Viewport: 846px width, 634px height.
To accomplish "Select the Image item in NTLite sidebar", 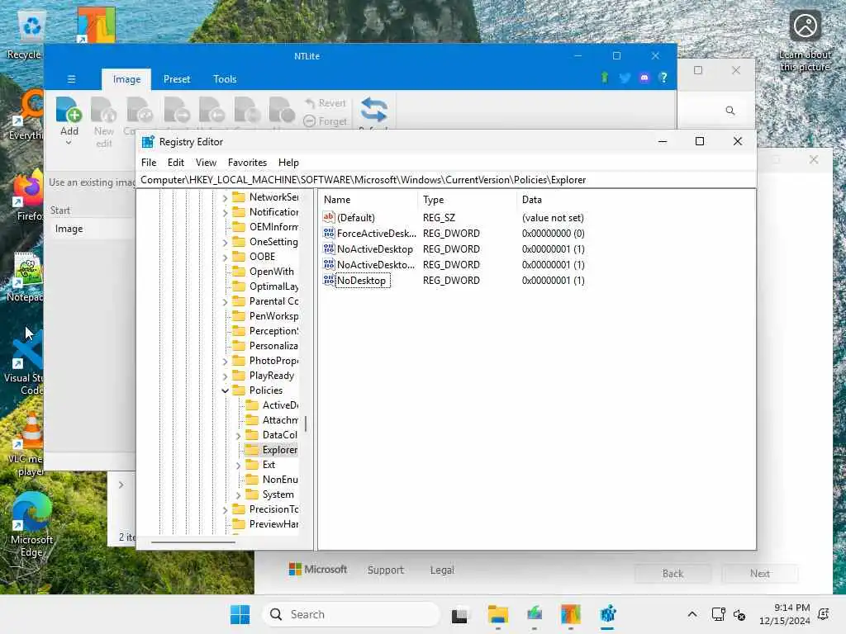I will tap(69, 229).
